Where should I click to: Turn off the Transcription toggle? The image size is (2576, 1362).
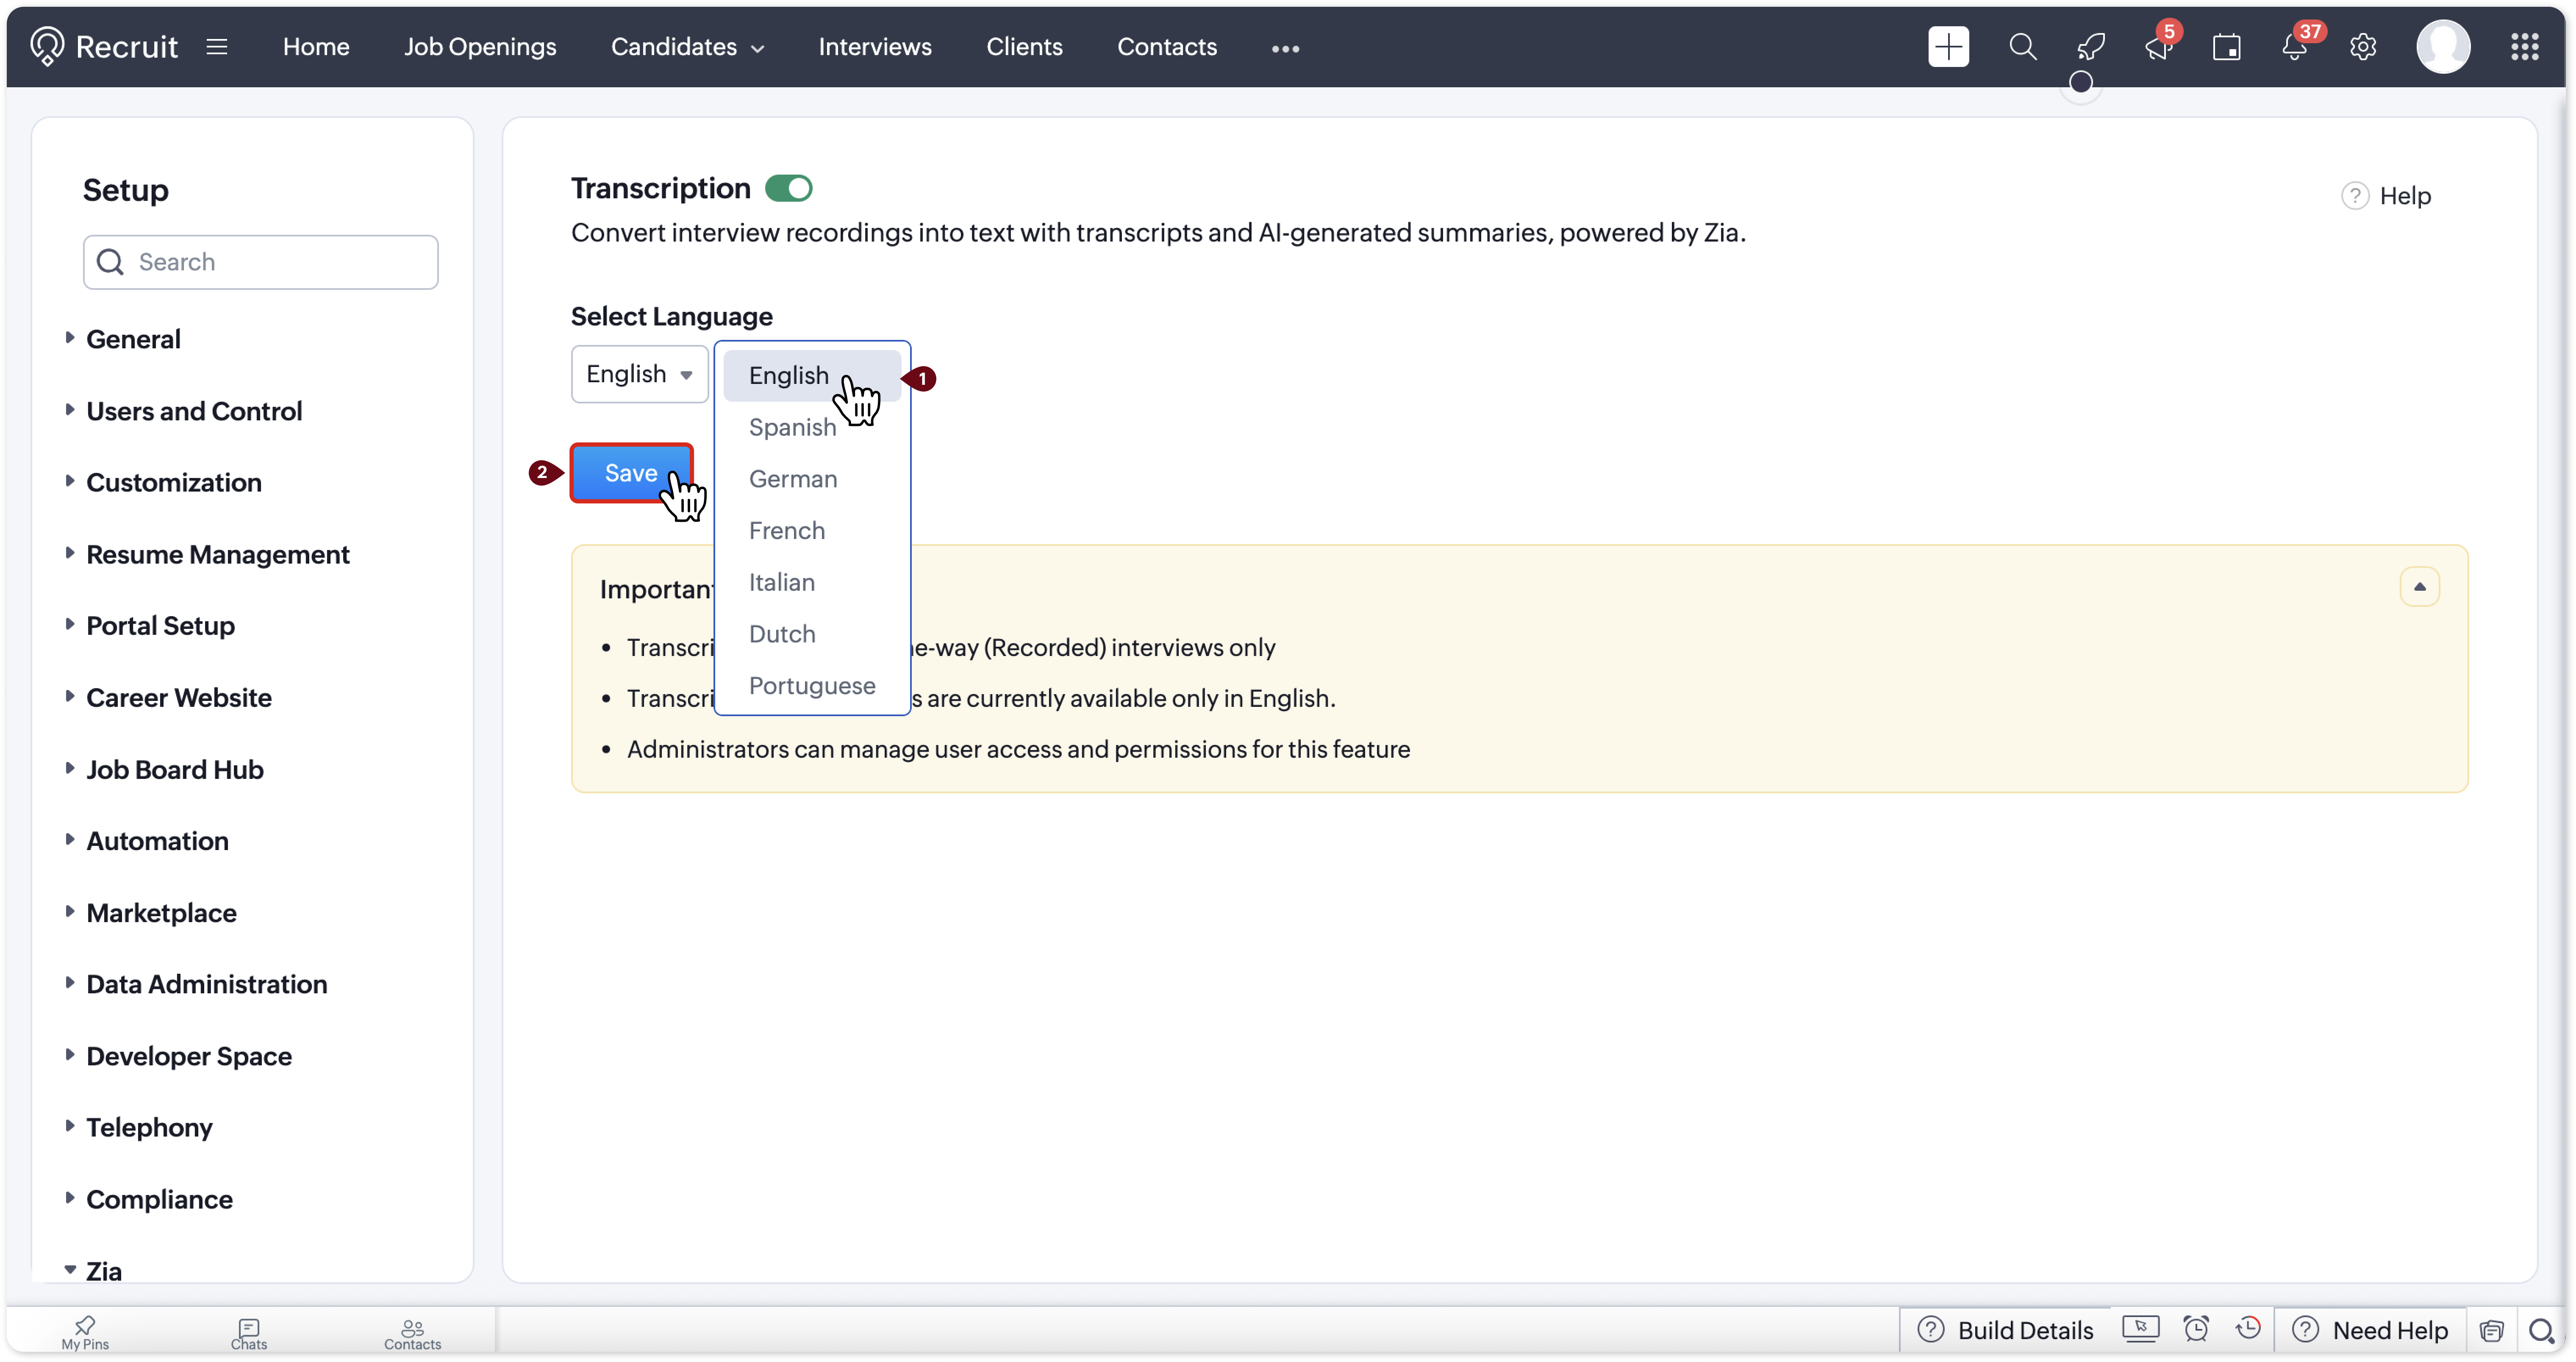(x=788, y=188)
